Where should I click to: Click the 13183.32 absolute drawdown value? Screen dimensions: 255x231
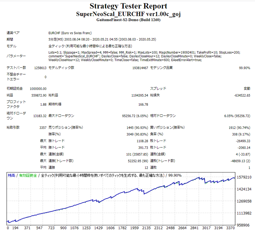40,116
